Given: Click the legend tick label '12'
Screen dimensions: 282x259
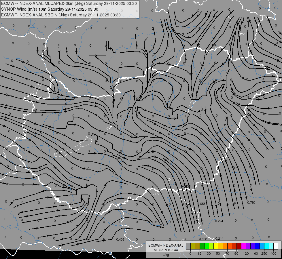Looking at the screenshot, I should (200, 254).
